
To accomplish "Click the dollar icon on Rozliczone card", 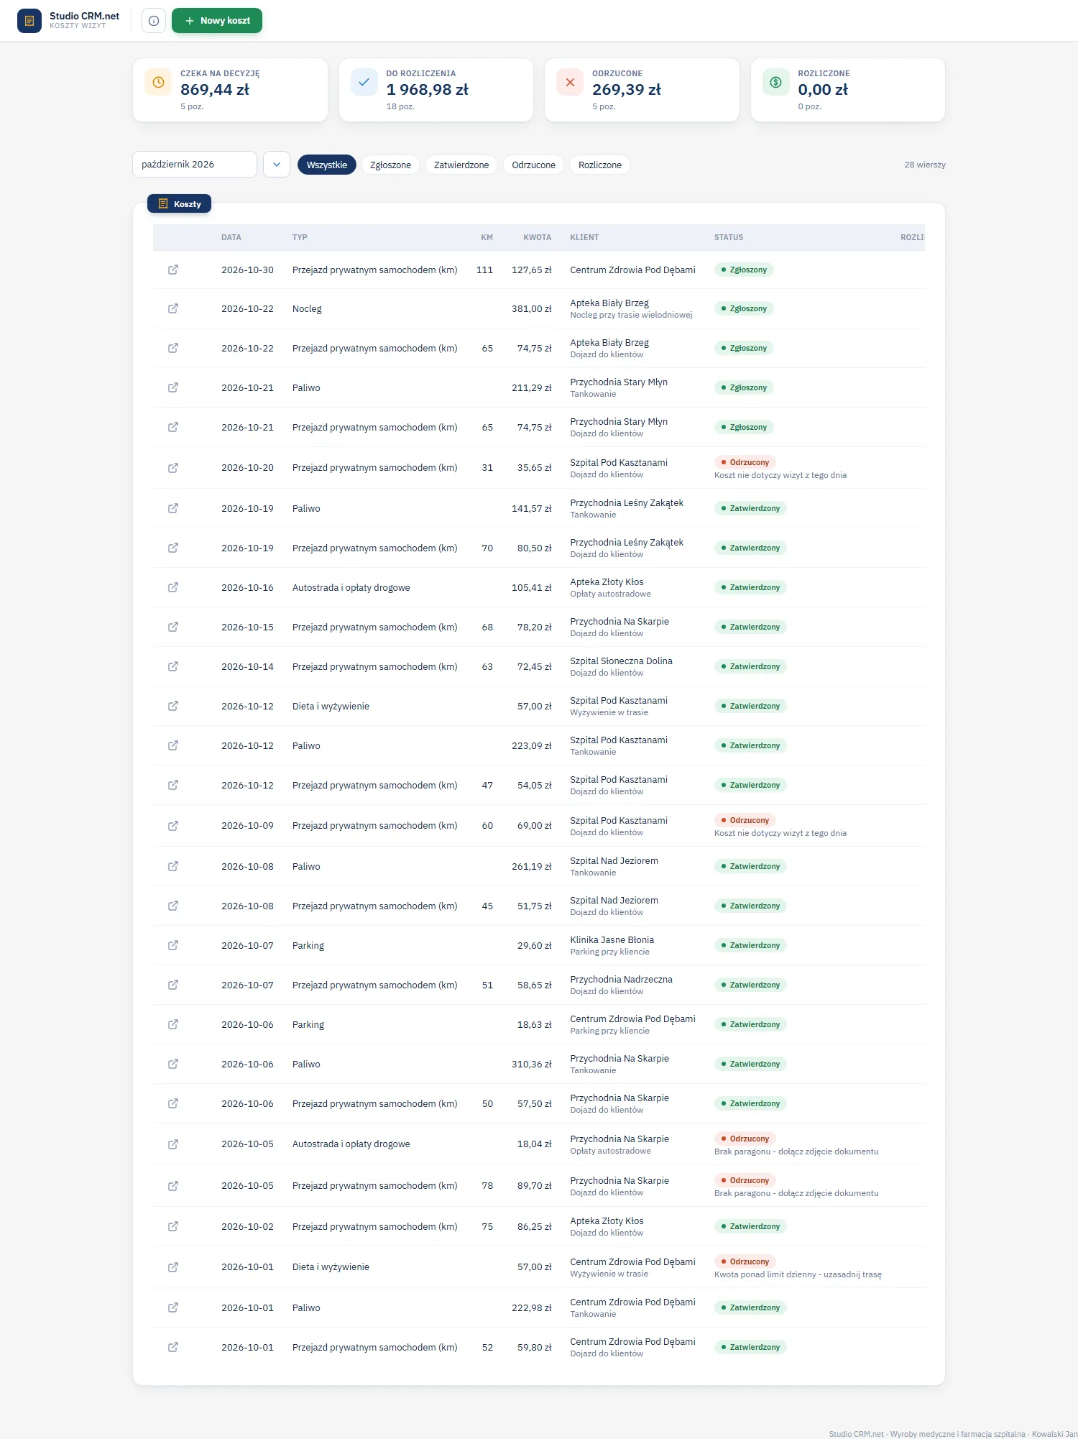I will [x=776, y=83].
